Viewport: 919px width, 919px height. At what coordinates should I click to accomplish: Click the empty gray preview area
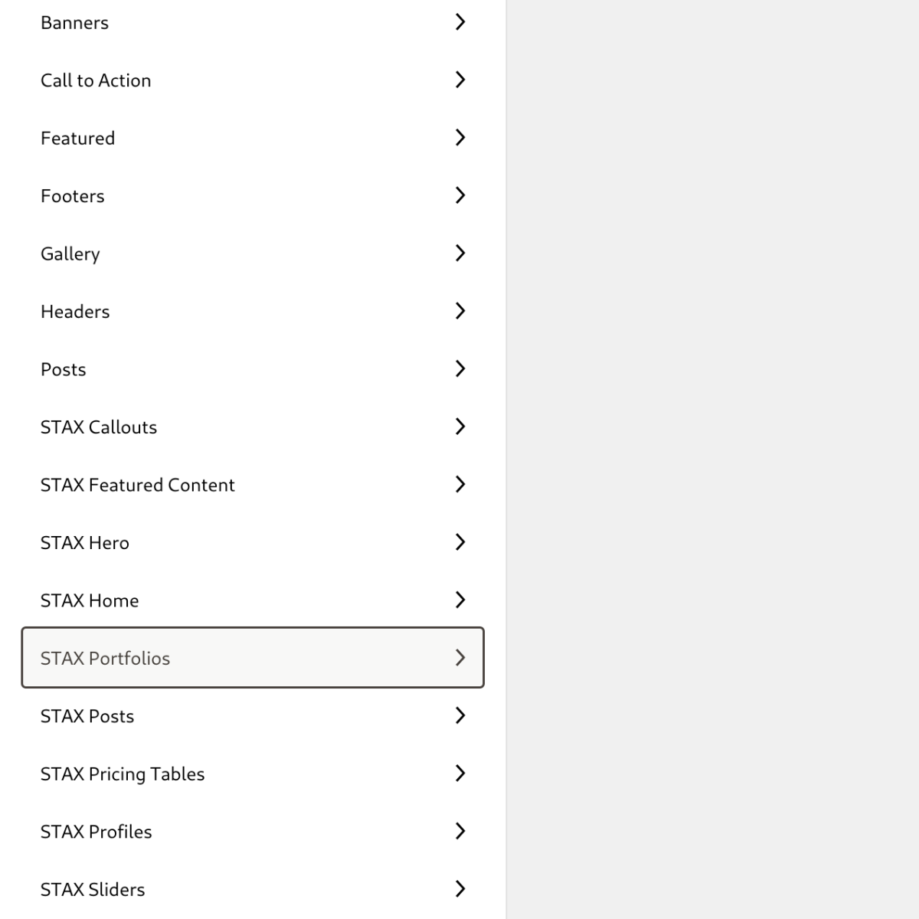[x=712, y=459]
